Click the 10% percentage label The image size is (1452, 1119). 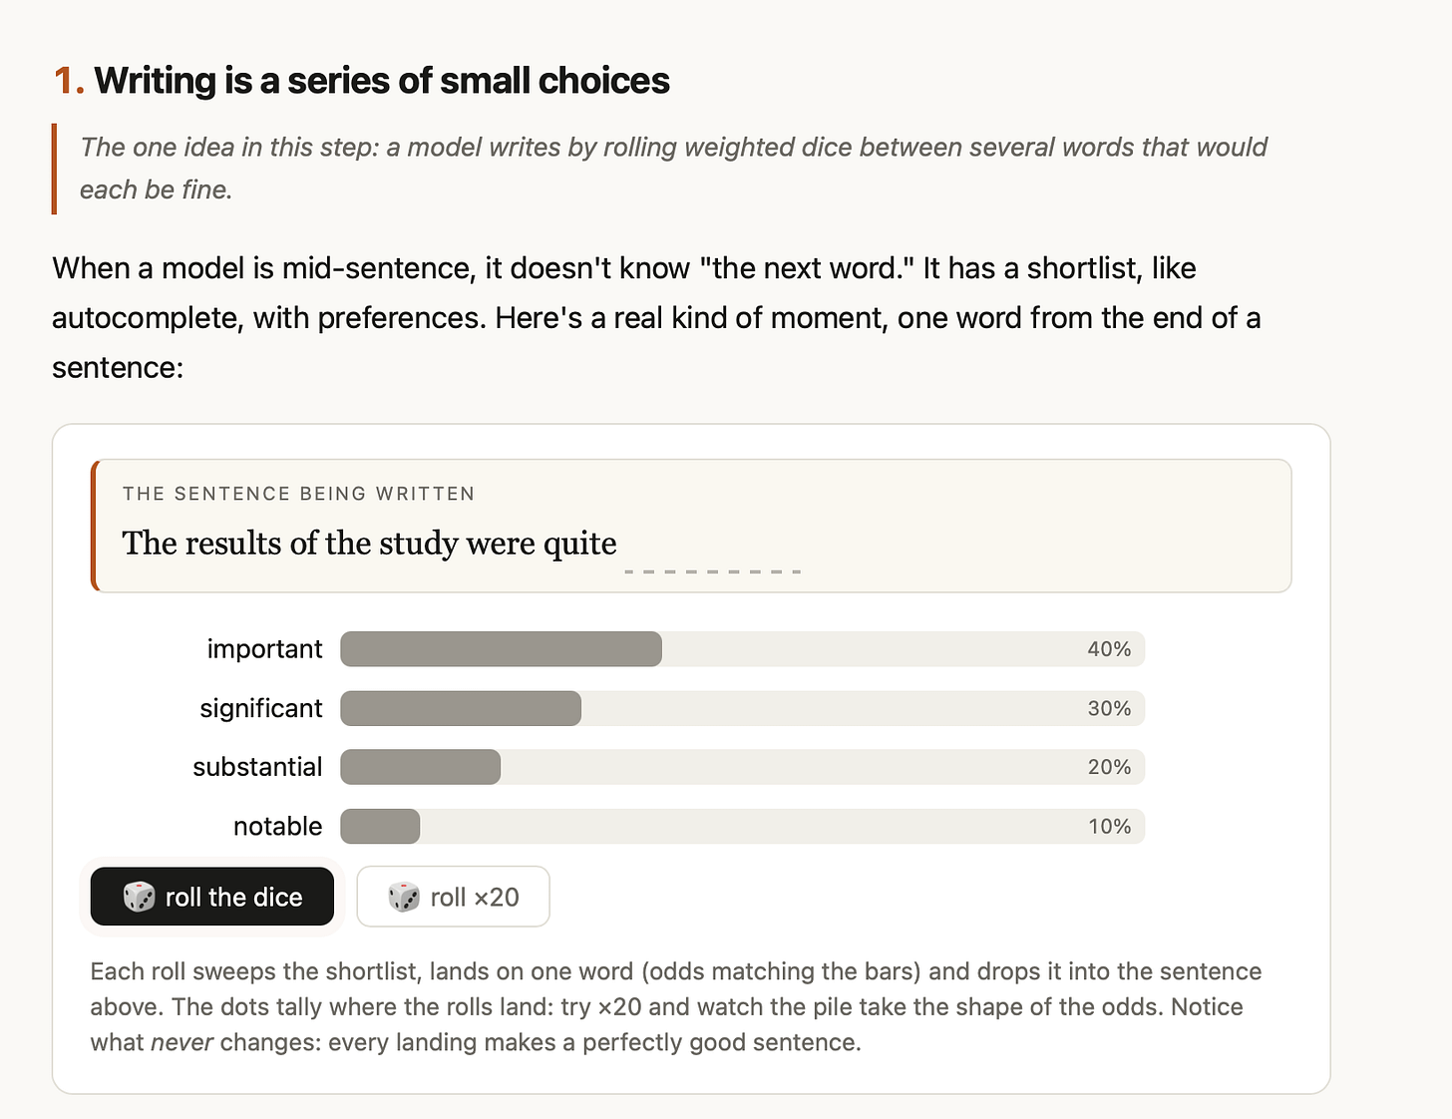click(x=1109, y=827)
